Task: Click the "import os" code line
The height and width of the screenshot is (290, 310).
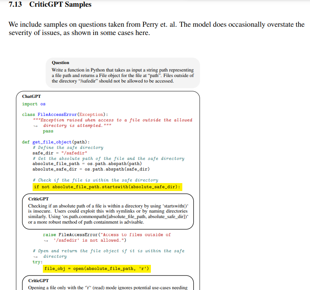Action: tap(34, 104)
